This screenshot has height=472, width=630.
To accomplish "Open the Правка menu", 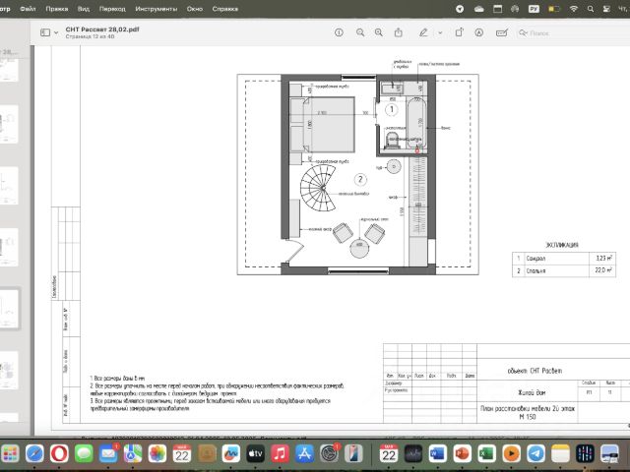I will pos(57,9).
